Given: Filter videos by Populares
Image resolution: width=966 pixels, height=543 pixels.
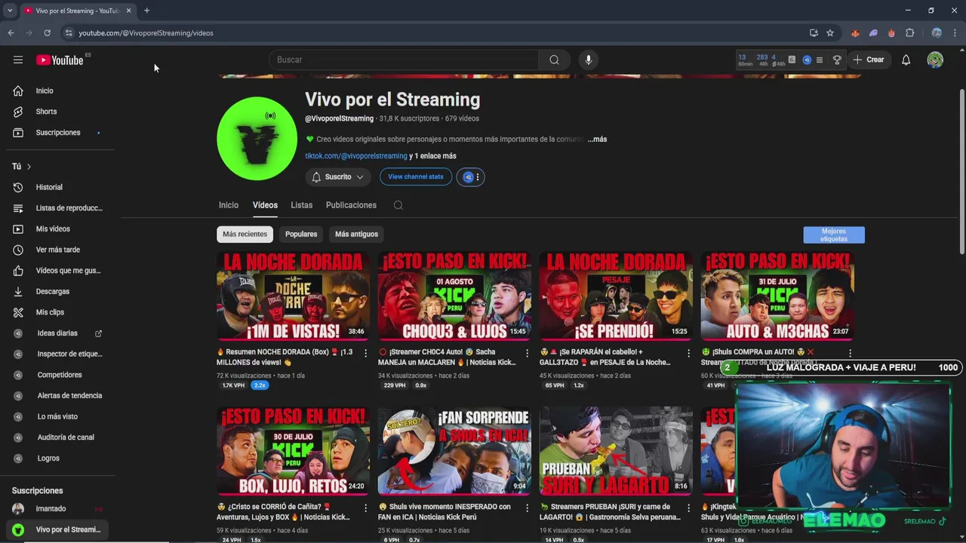Looking at the screenshot, I should (x=301, y=234).
